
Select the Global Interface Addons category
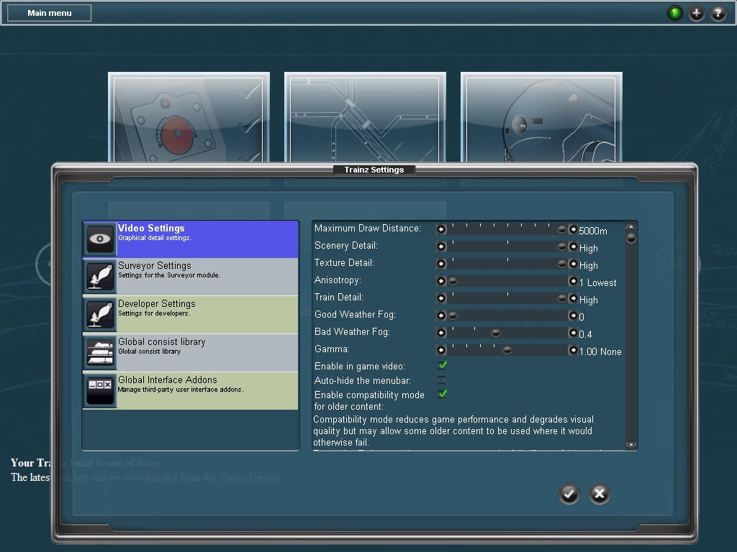click(x=191, y=390)
